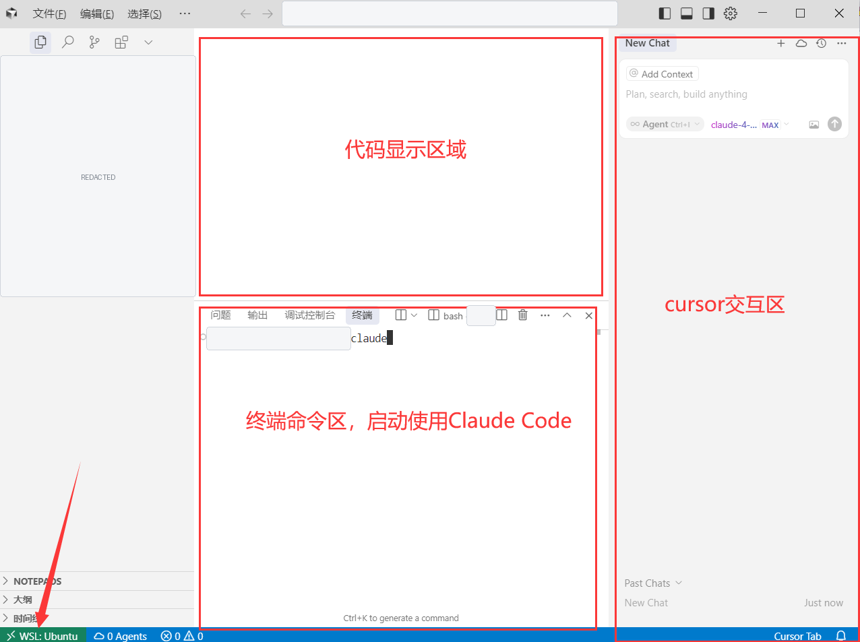Open the 编辑(E) menu
Screen dimensions: 860x642
[97, 13]
